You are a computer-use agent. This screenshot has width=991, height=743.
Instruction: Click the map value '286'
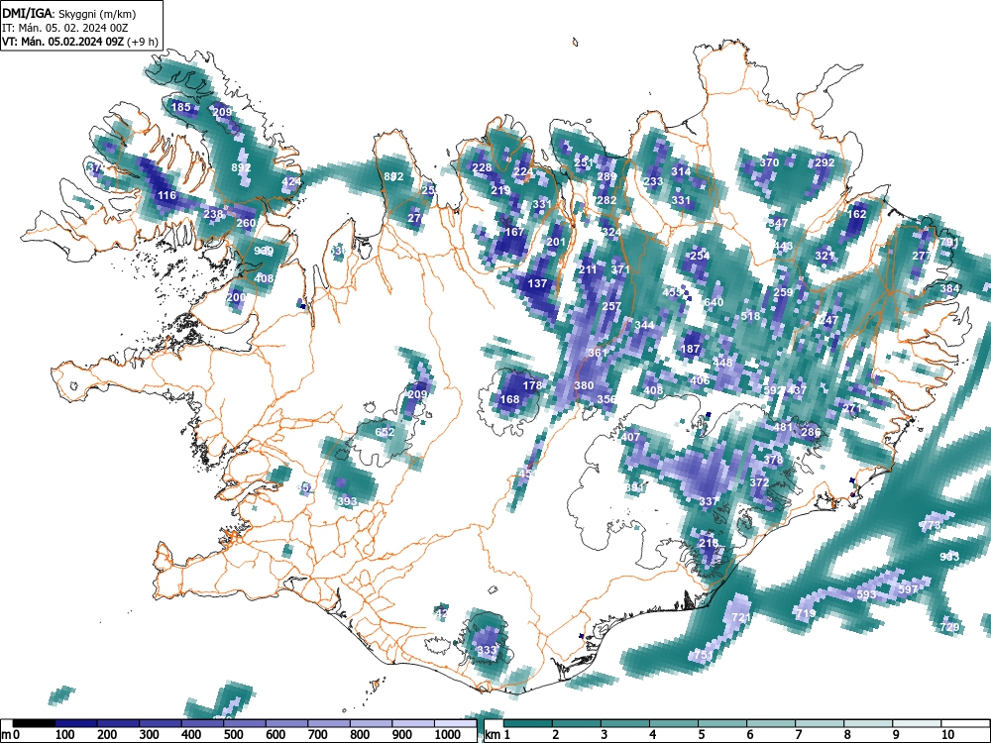(811, 432)
